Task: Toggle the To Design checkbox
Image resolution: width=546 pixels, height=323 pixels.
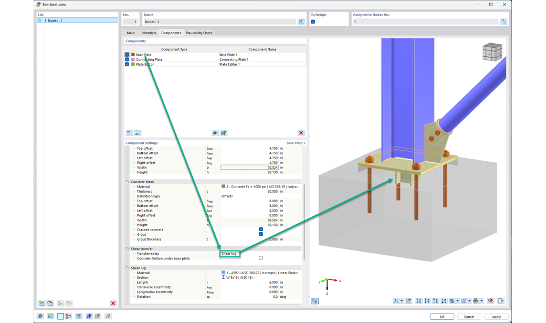Action: pyautogui.click(x=313, y=22)
